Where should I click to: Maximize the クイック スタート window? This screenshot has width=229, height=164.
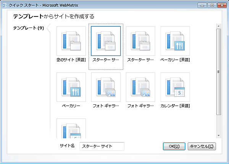212,5
